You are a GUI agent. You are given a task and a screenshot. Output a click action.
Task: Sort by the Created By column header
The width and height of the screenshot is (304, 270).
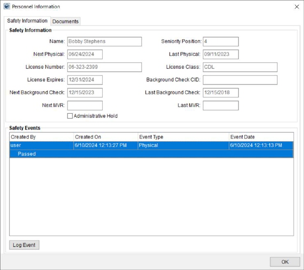click(42, 137)
